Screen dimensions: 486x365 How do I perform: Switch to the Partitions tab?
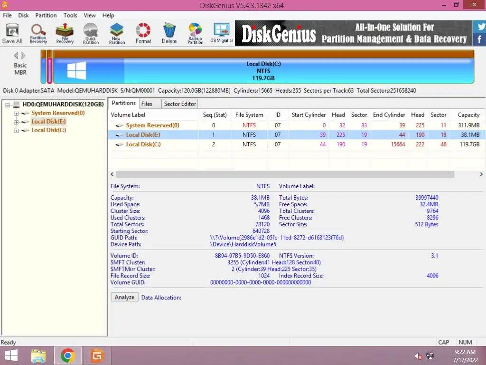tap(124, 103)
